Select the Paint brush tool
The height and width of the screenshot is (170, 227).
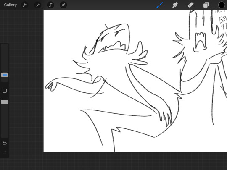tap(160, 5)
